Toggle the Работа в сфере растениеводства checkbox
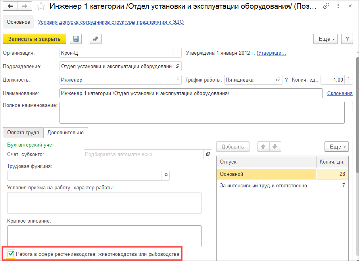This screenshot has width=359, height=261. pyautogui.click(x=11, y=254)
